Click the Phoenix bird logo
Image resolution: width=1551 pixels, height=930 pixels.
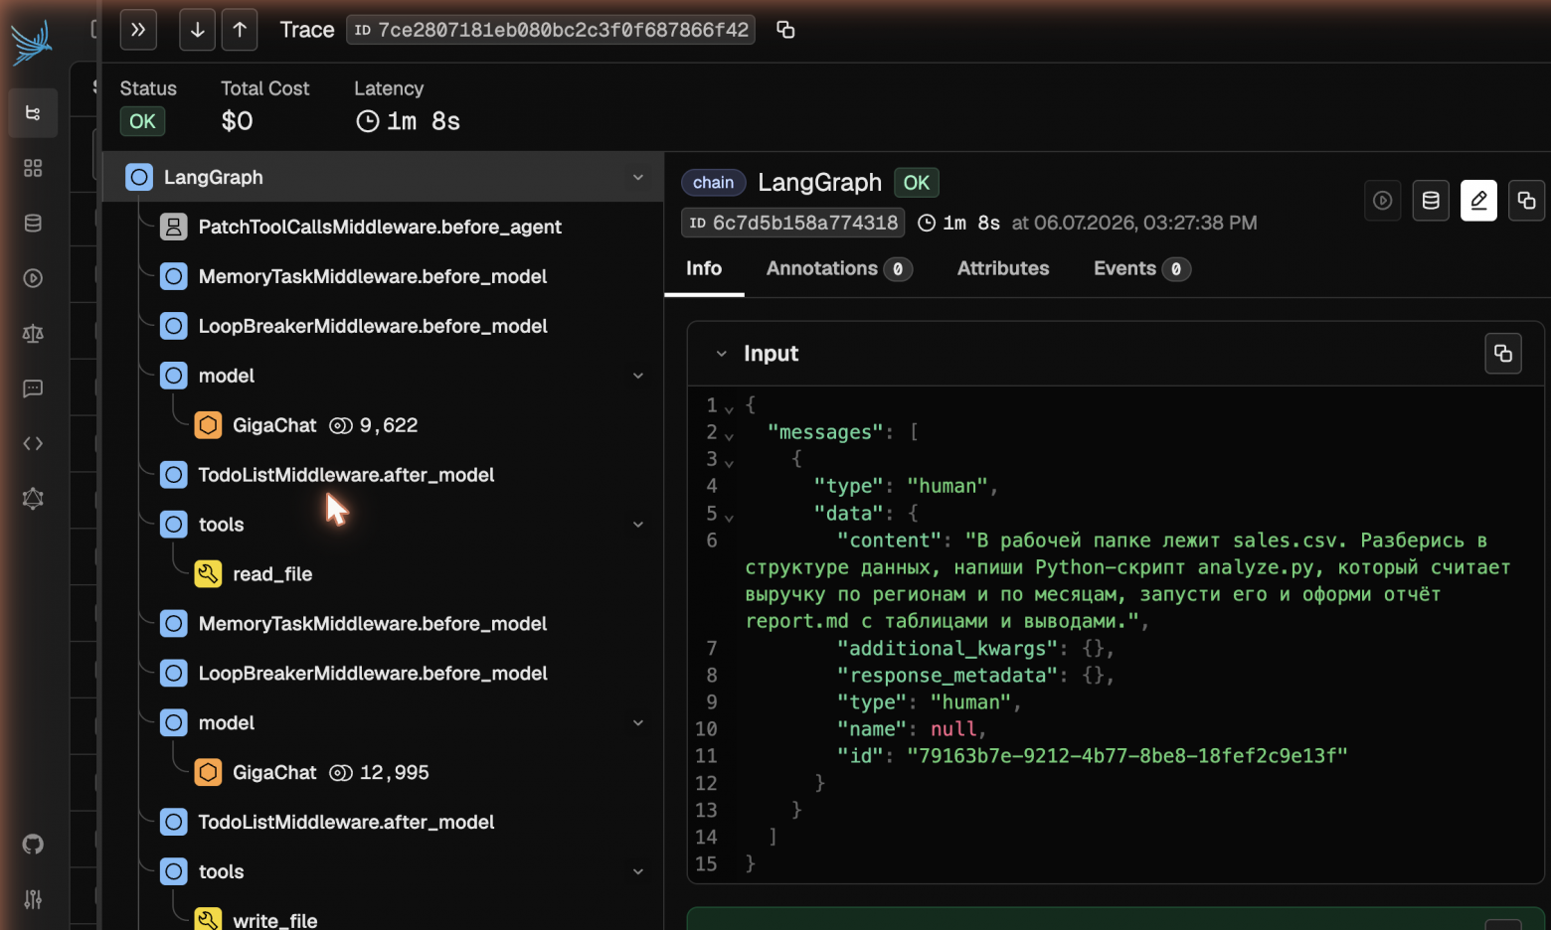(32, 43)
